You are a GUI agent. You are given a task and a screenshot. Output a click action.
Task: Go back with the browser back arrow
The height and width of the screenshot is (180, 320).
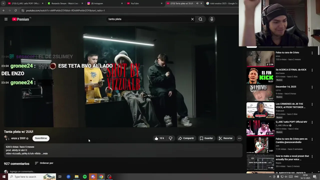tap(3, 10)
